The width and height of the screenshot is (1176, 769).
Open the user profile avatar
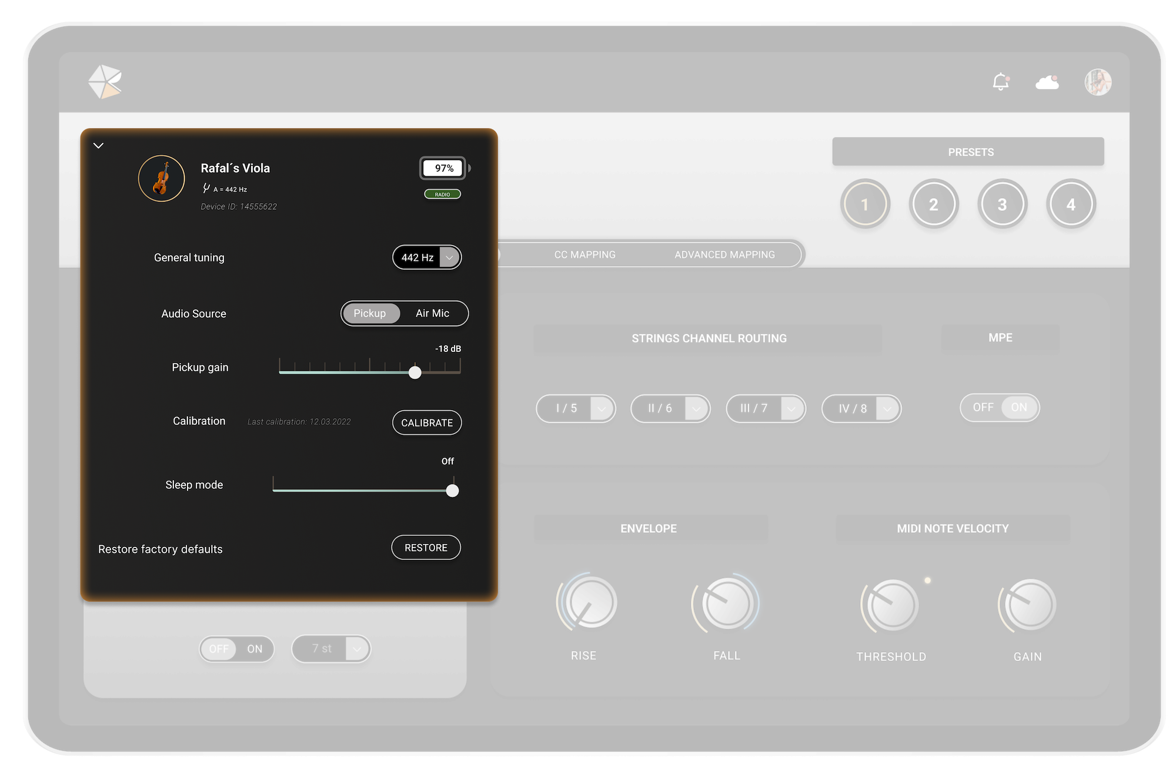tap(1097, 82)
